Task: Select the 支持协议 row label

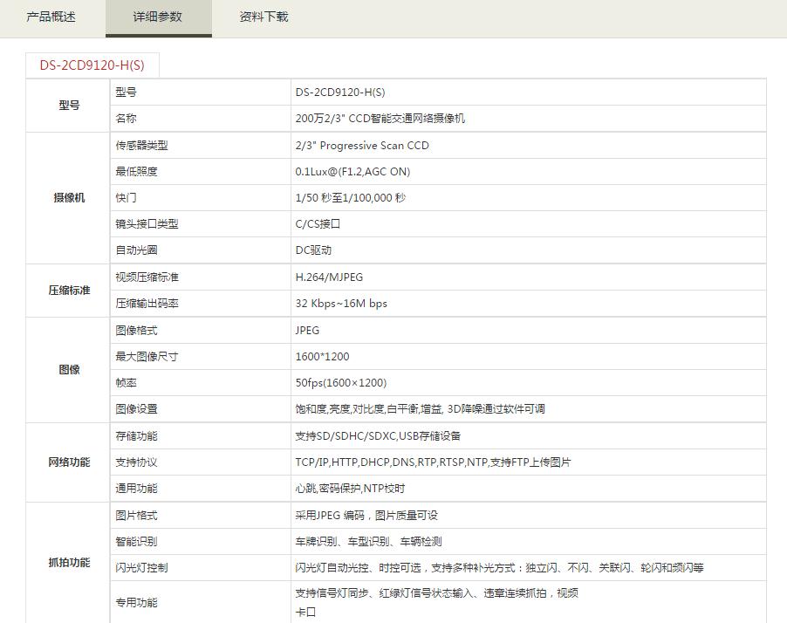Action: (136, 462)
